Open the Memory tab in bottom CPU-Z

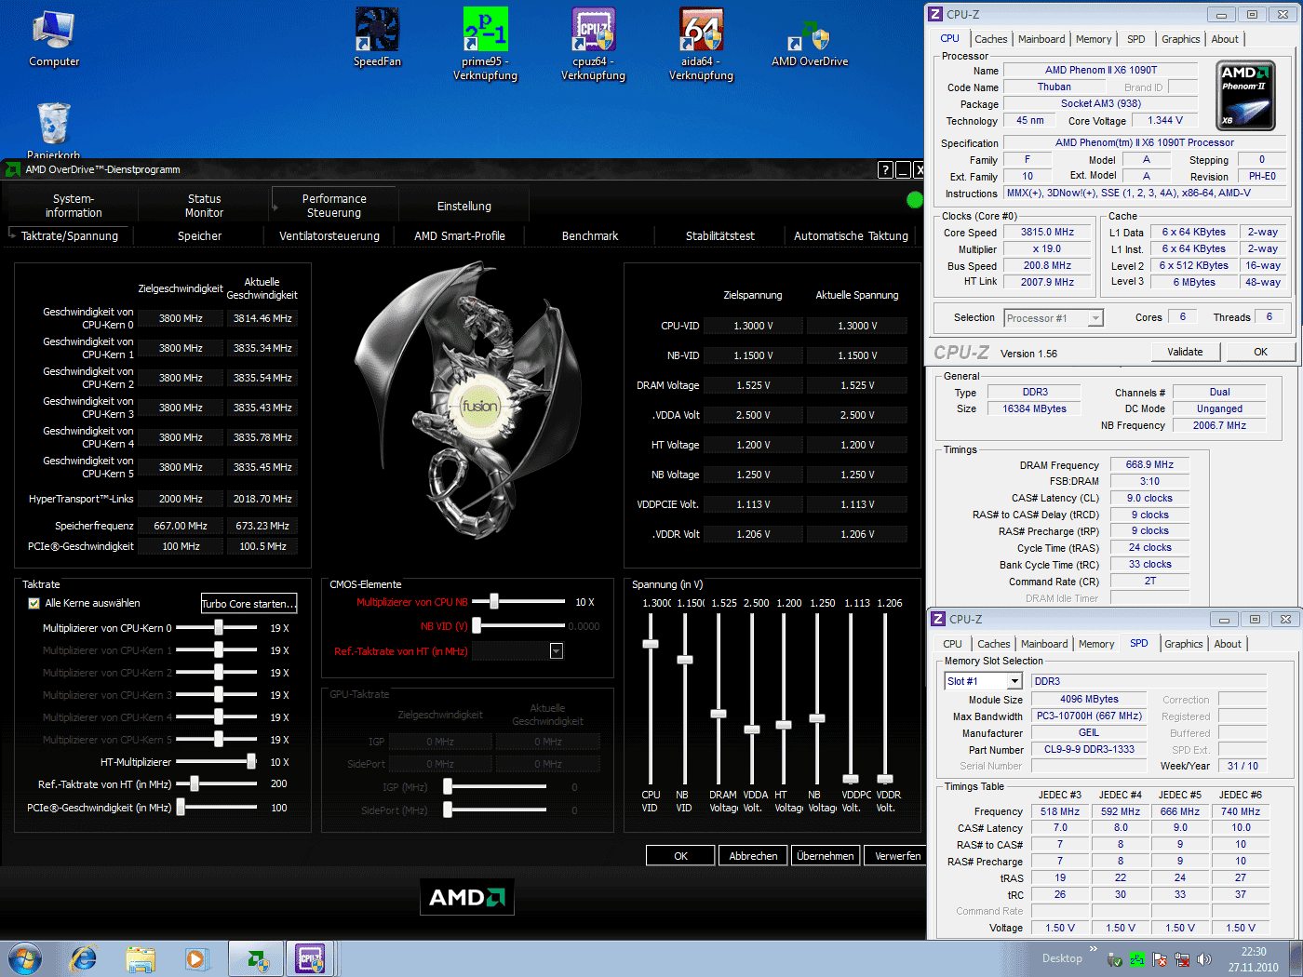[1096, 644]
